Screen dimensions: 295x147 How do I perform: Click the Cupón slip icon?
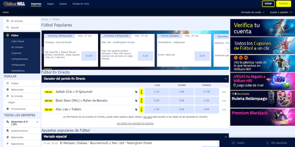(233, 143)
